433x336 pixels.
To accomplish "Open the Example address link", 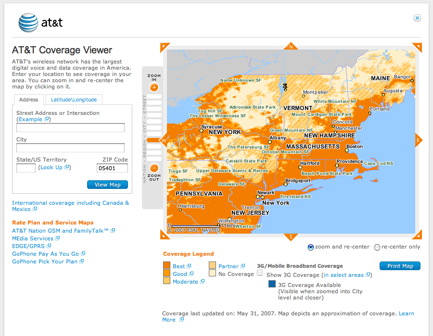I will 30,119.
